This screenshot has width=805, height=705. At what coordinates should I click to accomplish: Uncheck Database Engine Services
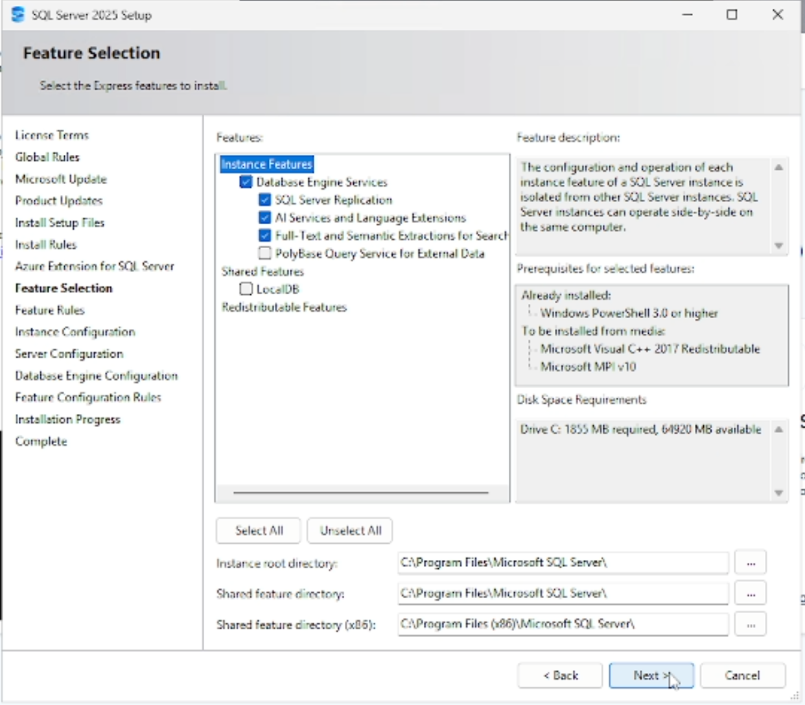246,182
